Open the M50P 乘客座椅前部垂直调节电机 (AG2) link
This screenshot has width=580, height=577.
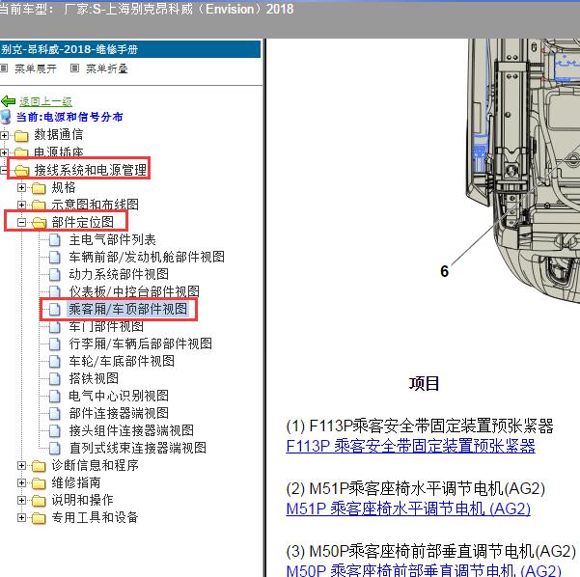click(424, 570)
